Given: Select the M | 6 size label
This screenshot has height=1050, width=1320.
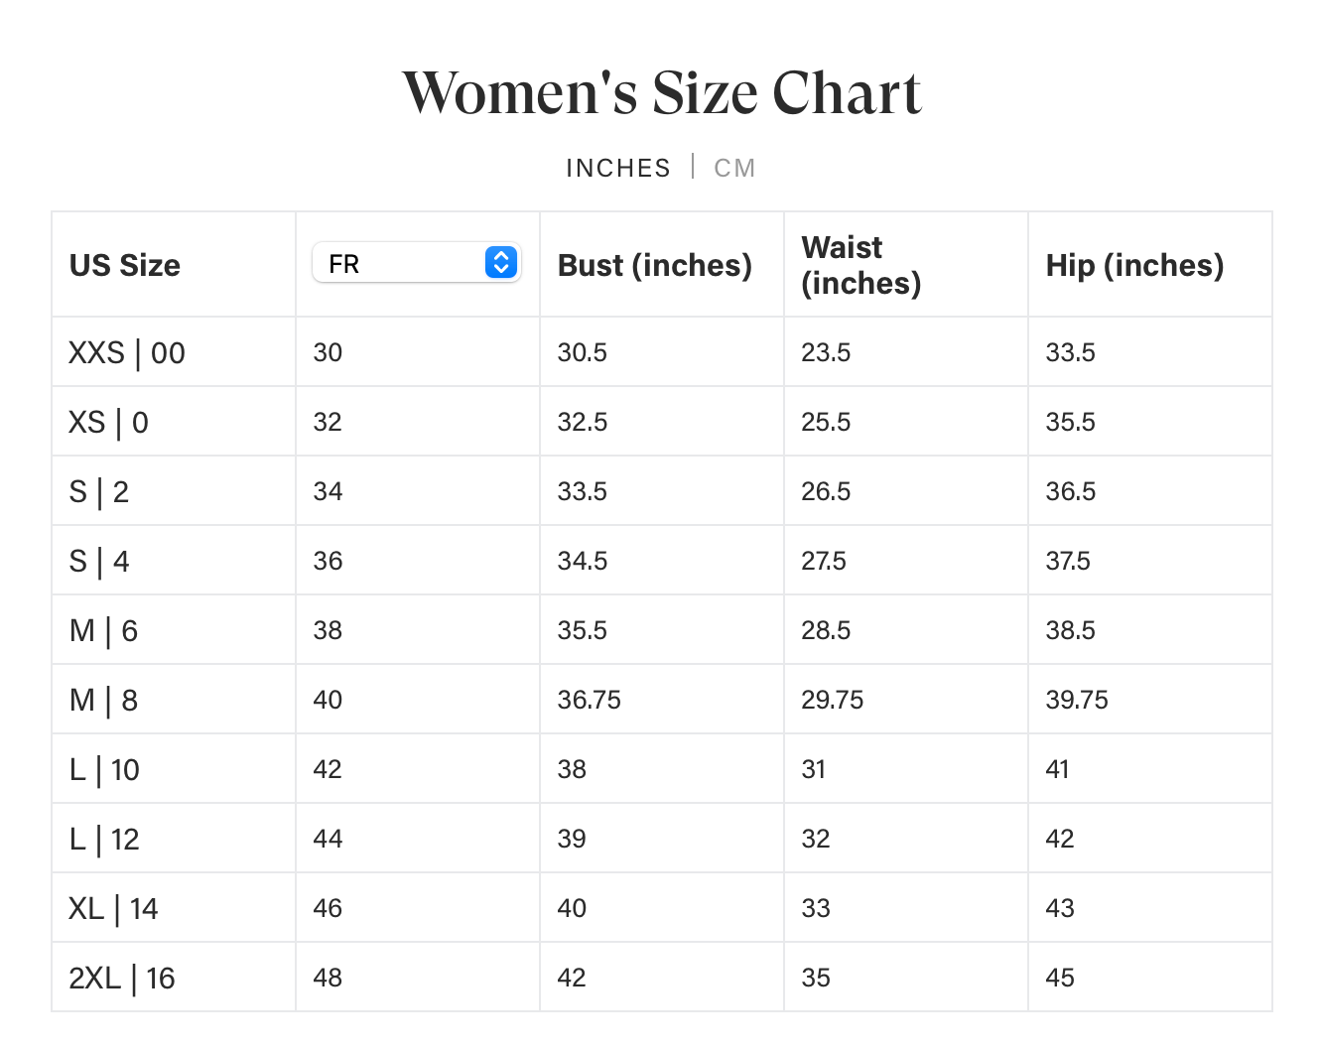Looking at the screenshot, I should click(103, 631).
